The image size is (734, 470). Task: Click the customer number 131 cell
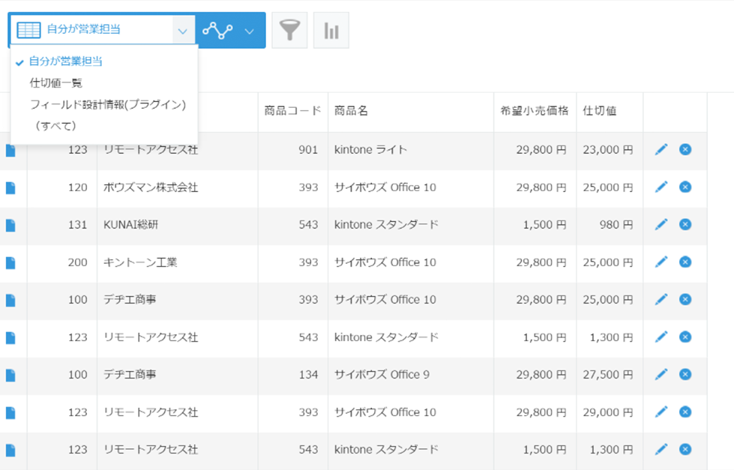click(78, 225)
